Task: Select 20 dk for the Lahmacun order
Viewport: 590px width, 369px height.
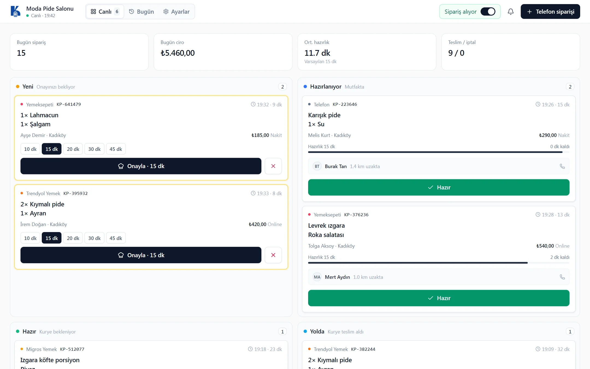Action: tap(73, 149)
